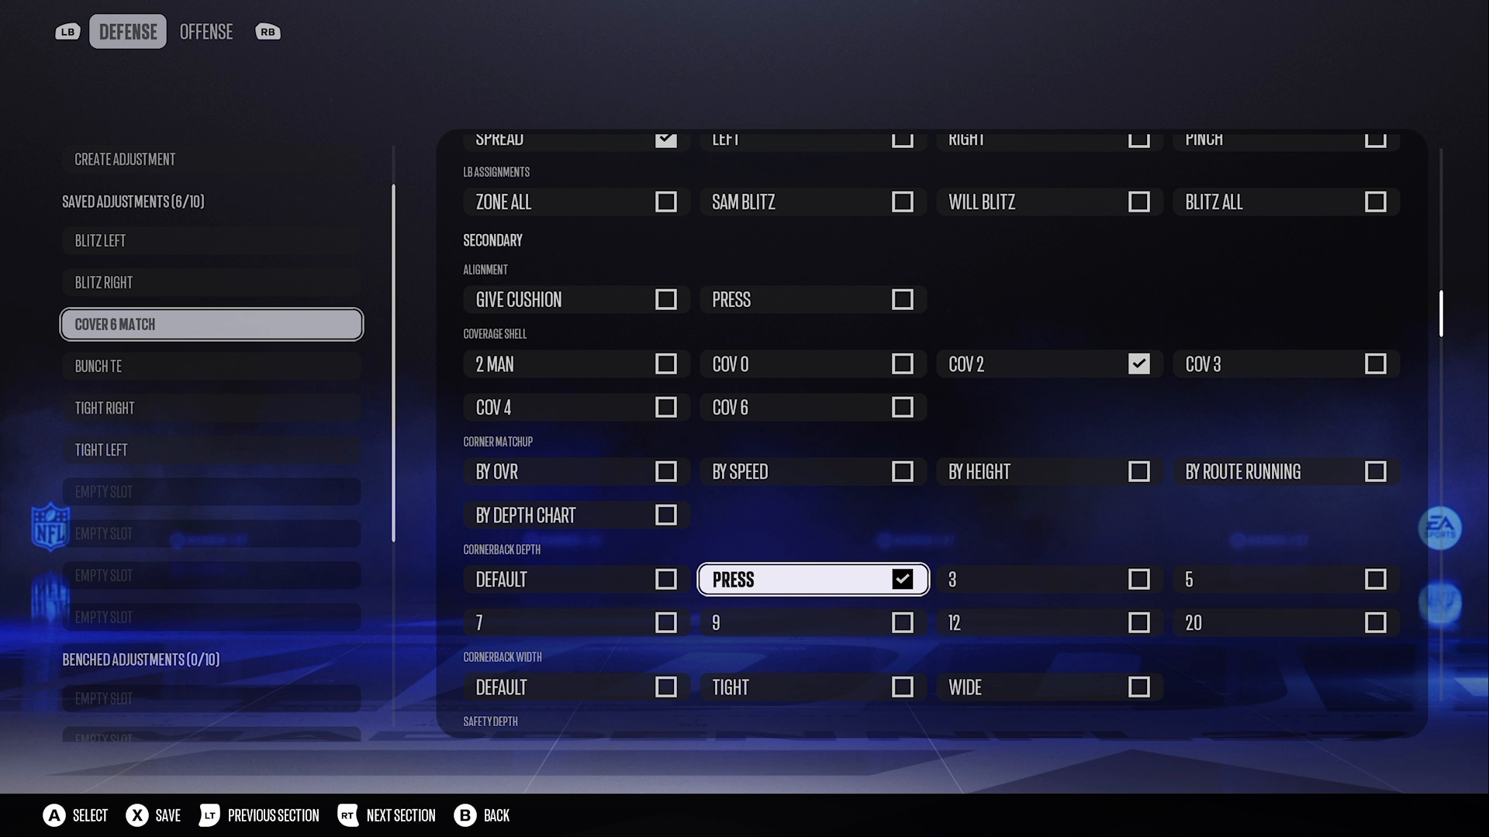Click the RB bumper icon
This screenshot has width=1489, height=837.
point(268,32)
